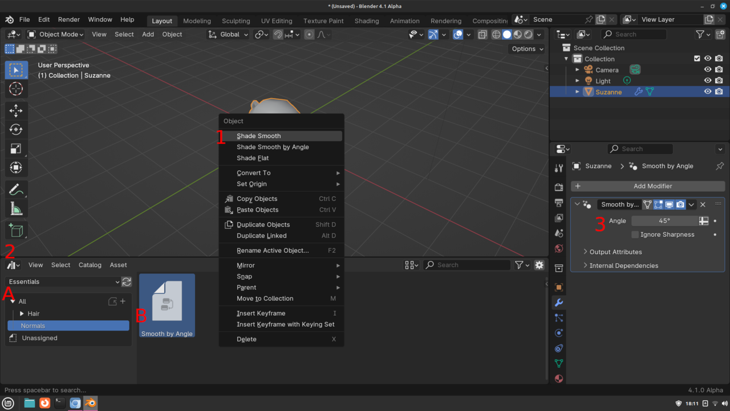Collapse the Smooth by Angle modifier panel
730x411 pixels.
[x=577, y=204]
